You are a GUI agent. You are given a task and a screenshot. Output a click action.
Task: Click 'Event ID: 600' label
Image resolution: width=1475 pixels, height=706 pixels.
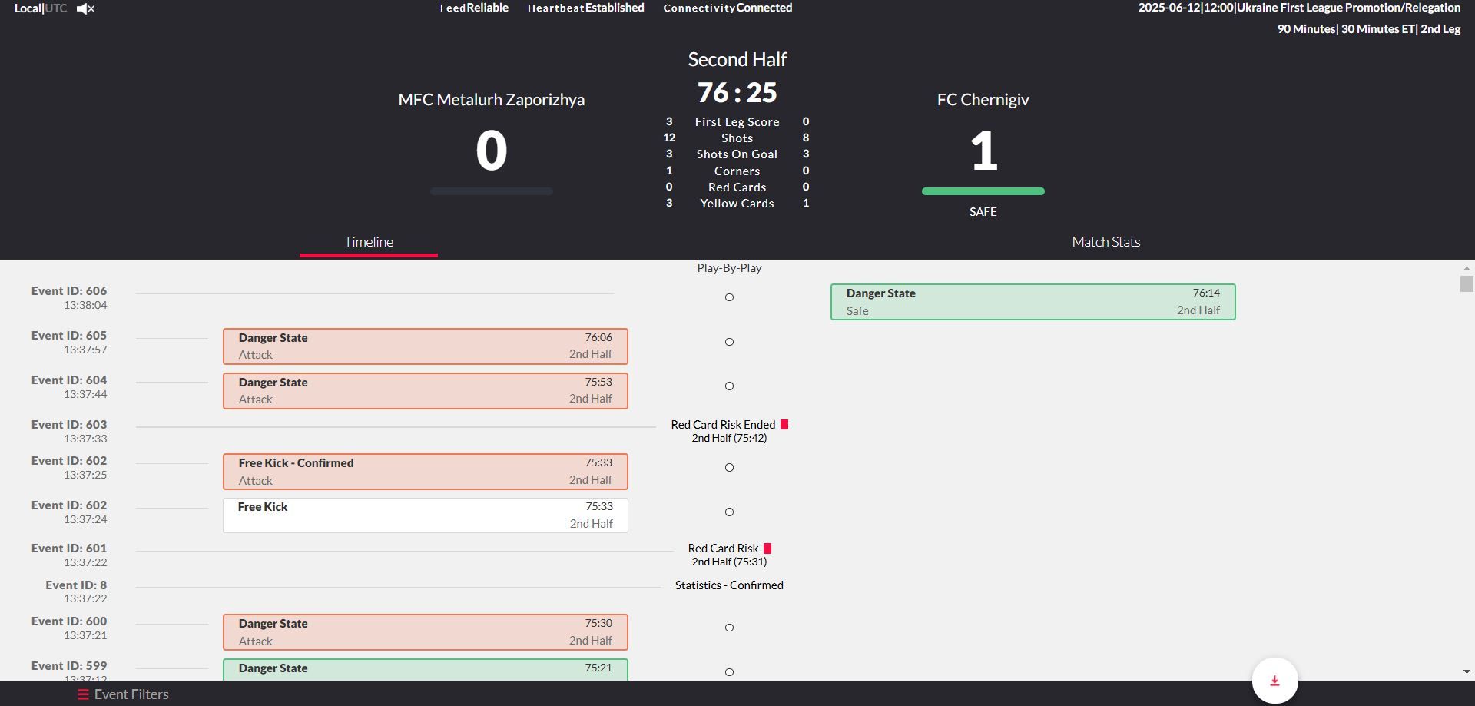point(69,621)
